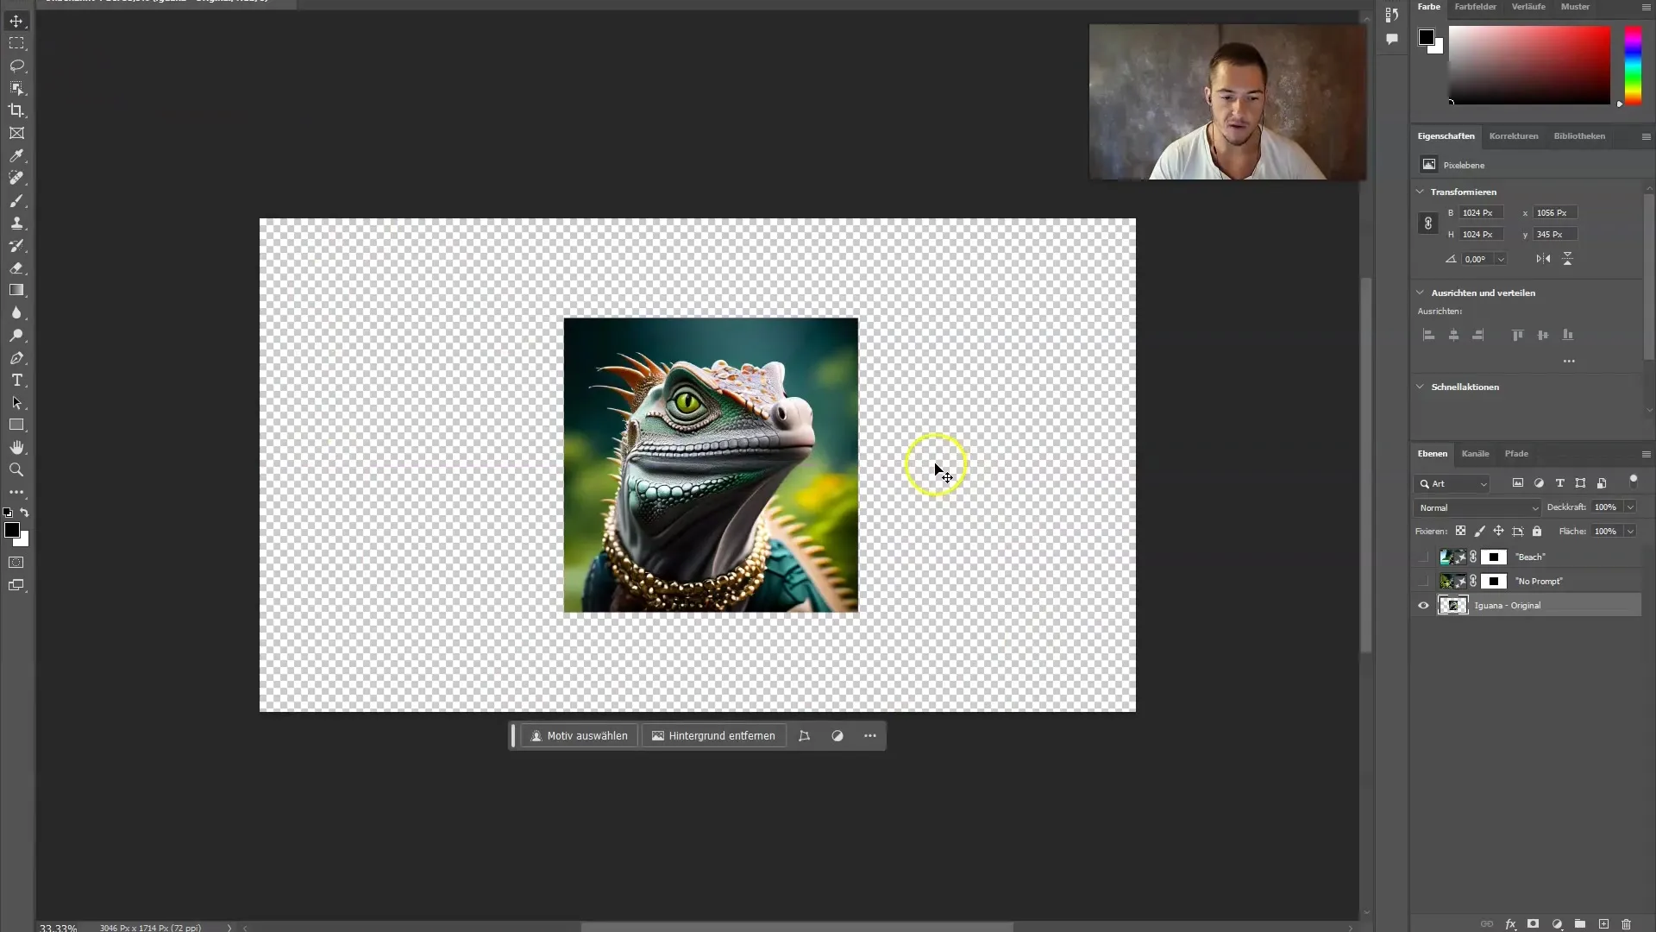This screenshot has width=1656, height=932.
Task: Align left edges in Ausrichten
Action: point(1428,335)
